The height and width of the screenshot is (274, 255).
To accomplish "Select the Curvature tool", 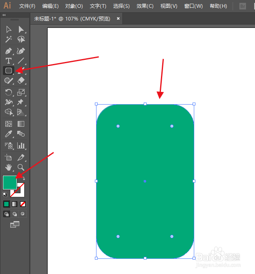I will 21,51.
